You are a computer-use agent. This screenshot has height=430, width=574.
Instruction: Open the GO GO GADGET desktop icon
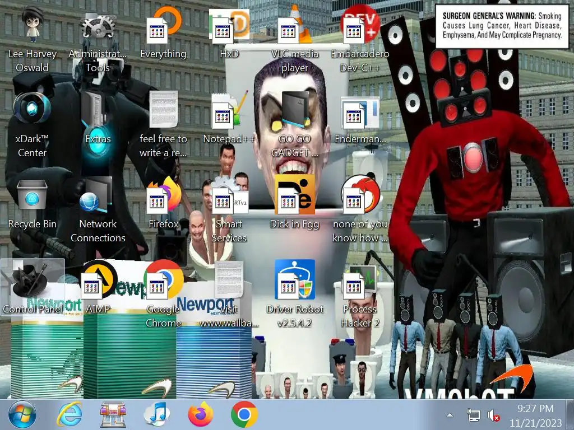coord(295,125)
